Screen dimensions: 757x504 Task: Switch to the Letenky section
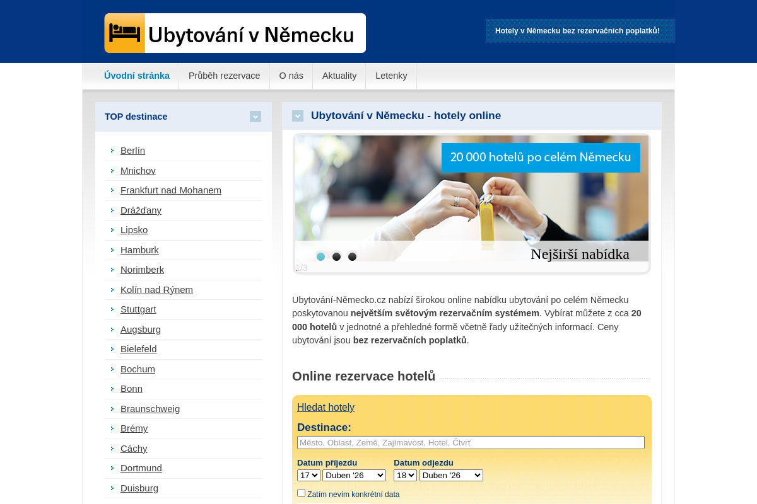(x=391, y=76)
